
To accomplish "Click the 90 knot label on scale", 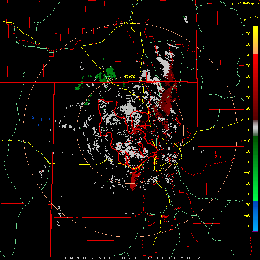I will coord(248,34).
